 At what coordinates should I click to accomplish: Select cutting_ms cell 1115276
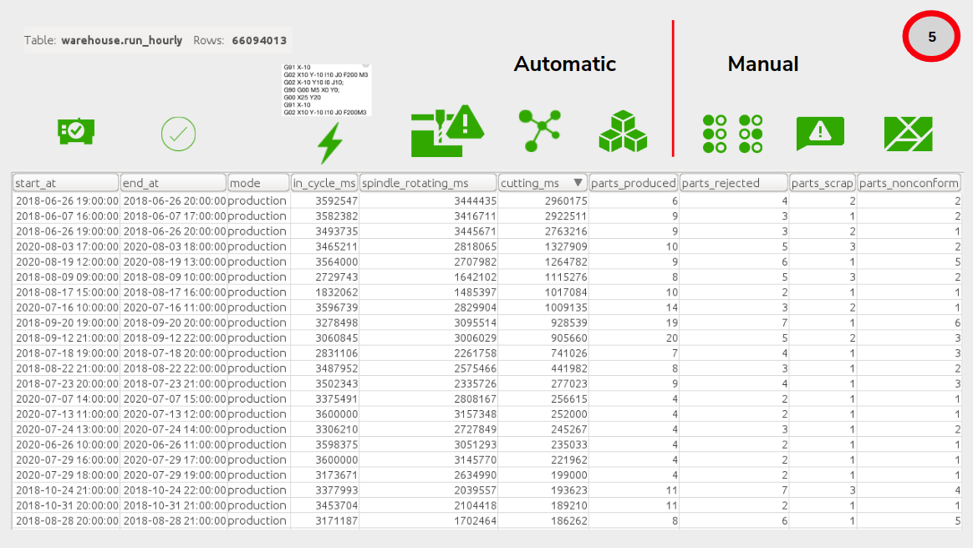543,277
